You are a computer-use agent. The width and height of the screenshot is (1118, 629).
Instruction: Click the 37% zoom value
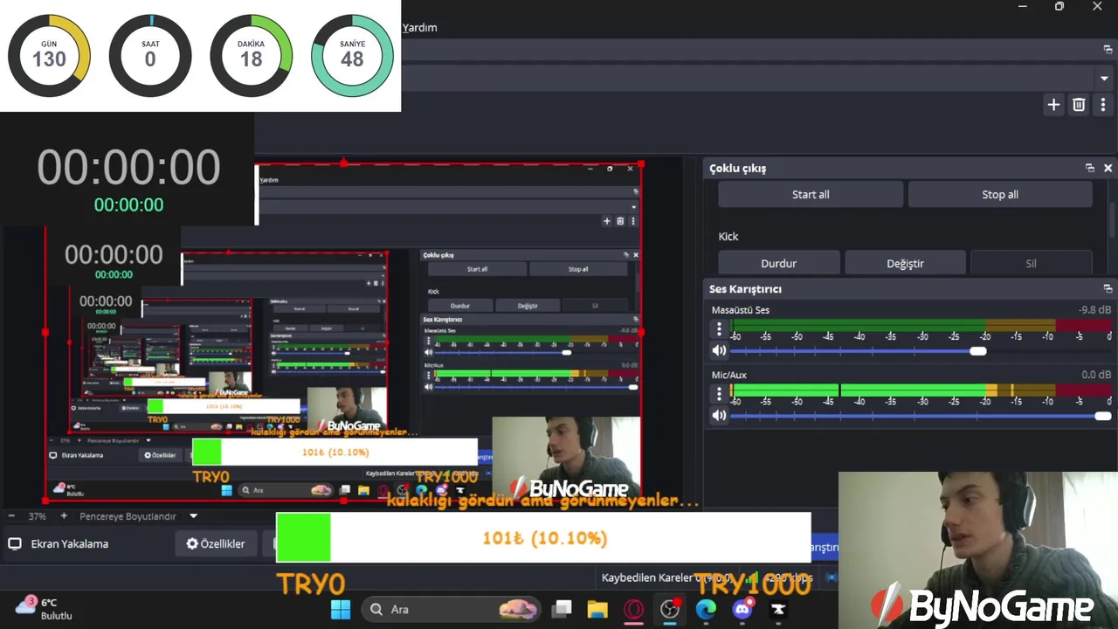[x=37, y=516]
